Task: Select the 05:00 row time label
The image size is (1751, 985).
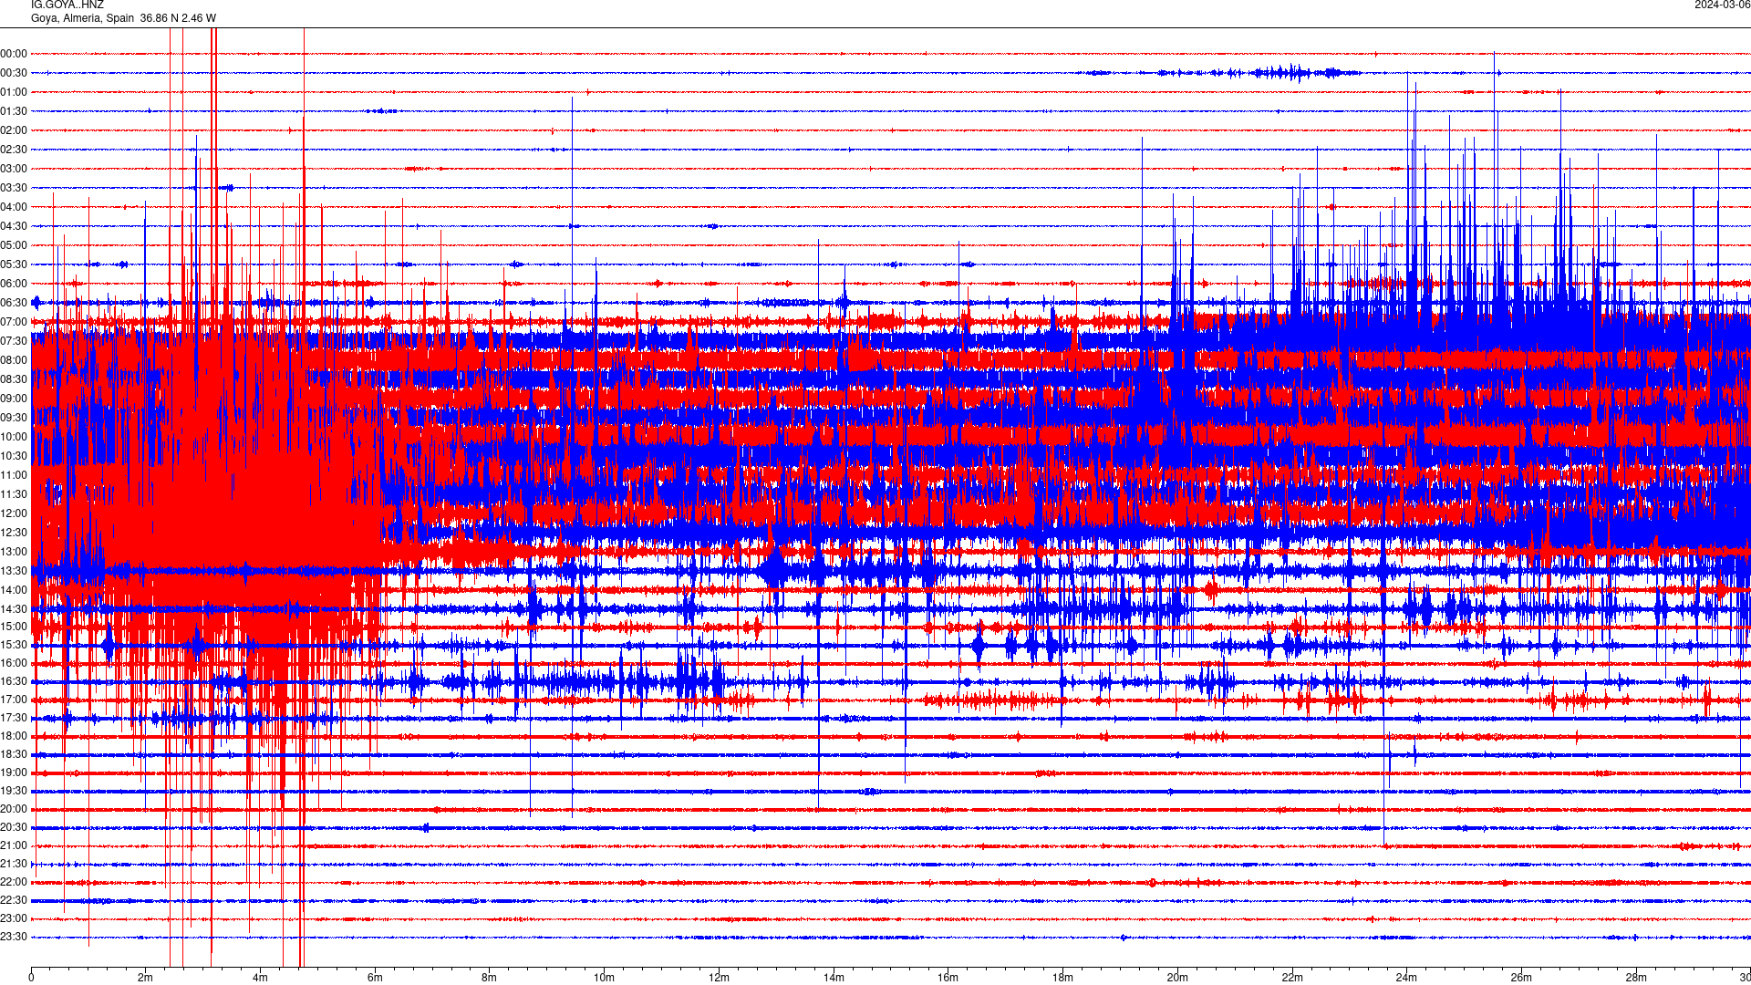Action: coord(14,245)
